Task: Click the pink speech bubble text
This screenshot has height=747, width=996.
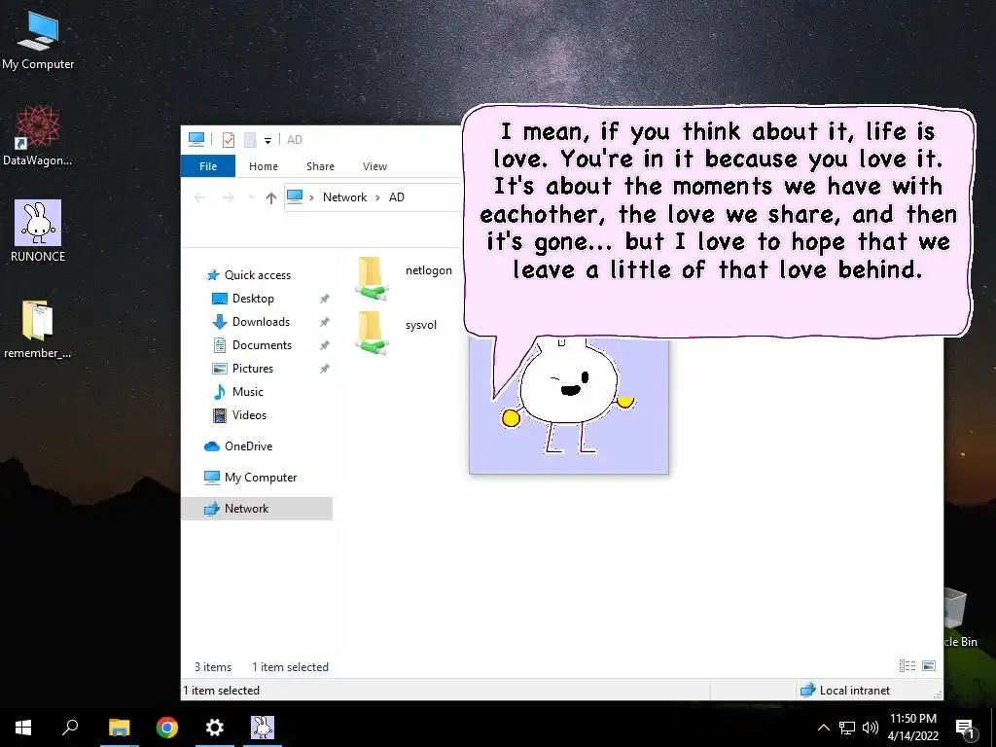Action: tap(718, 200)
